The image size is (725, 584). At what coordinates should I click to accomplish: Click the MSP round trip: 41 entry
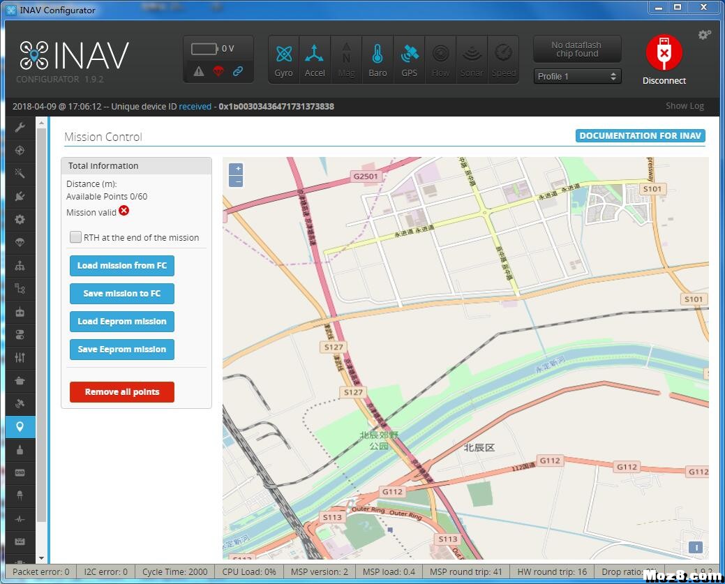click(465, 571)
